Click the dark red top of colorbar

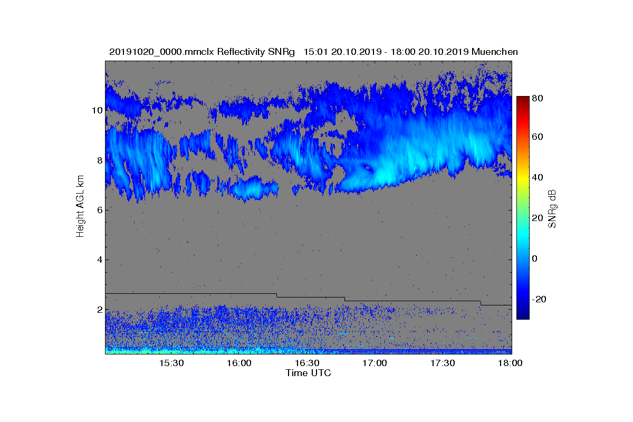523,99
